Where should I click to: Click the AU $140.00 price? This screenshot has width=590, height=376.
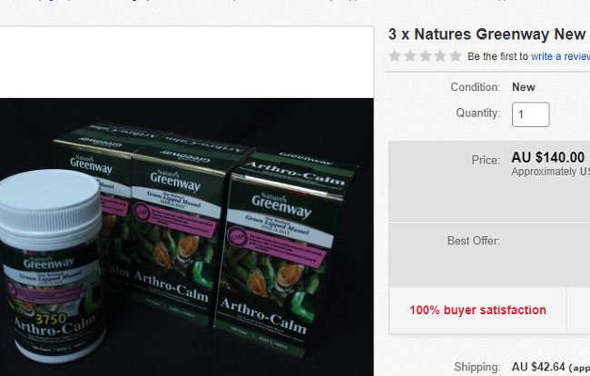click(548, 157)
